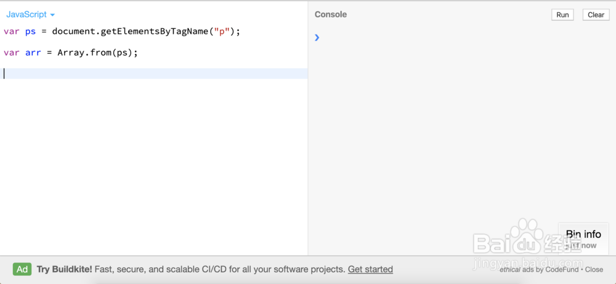This screenshot has height=284, width=616.
Task: Click the blue console prompt chevron
Action: click(317, 38)
